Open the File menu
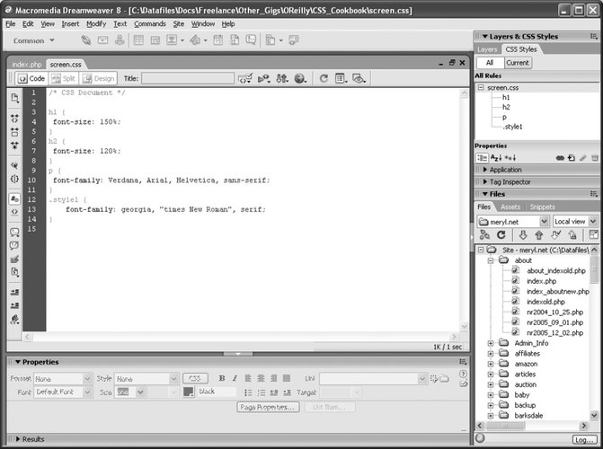 (x=11, y=24)
